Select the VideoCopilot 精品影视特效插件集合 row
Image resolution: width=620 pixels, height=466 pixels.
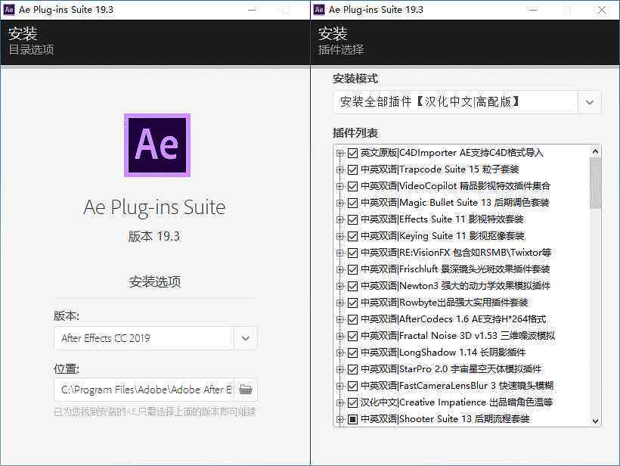click(x=455, y=186)
